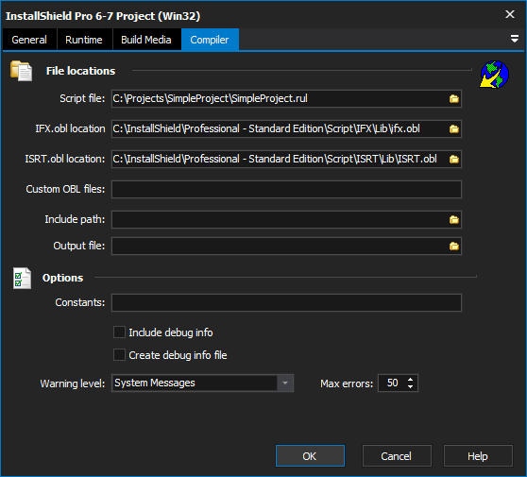Enable Create debug info file checkbox
The image size is (527, 477).
pos(119,355)
